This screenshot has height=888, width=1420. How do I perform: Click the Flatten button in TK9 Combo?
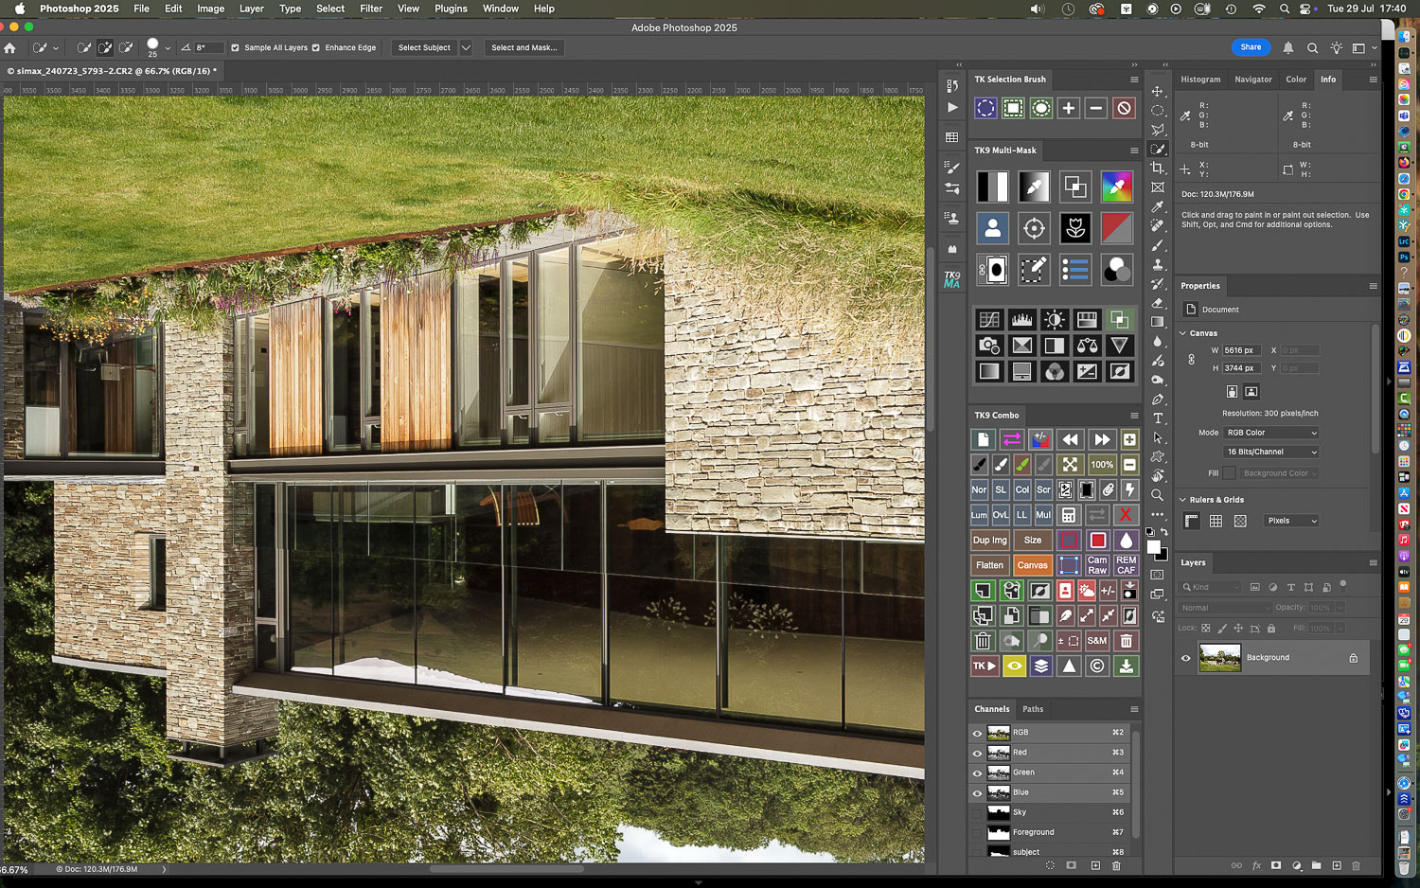pyautogui.click(x=989, y=565)
